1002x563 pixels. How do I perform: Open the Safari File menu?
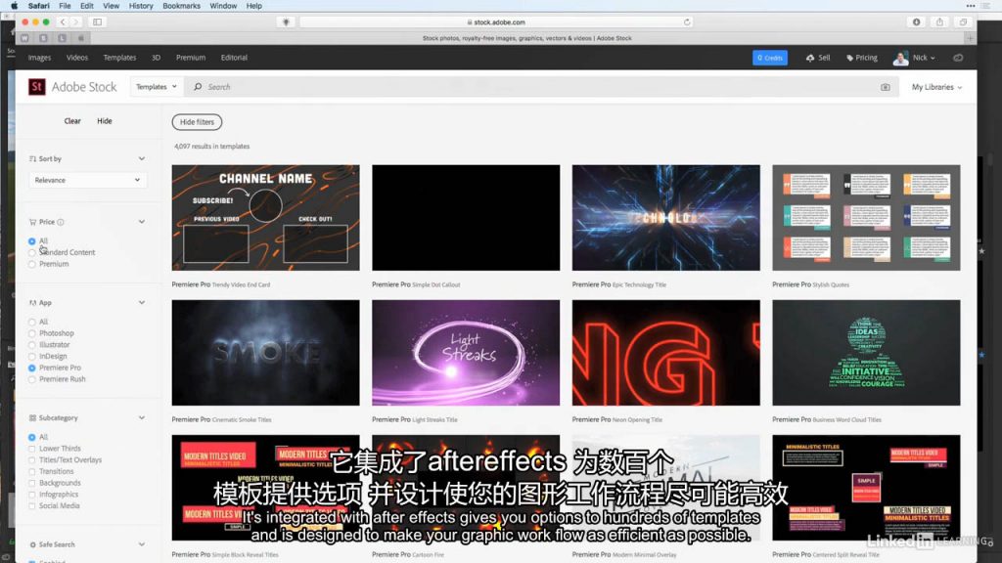pyautogui.click(x=65, y=6)
